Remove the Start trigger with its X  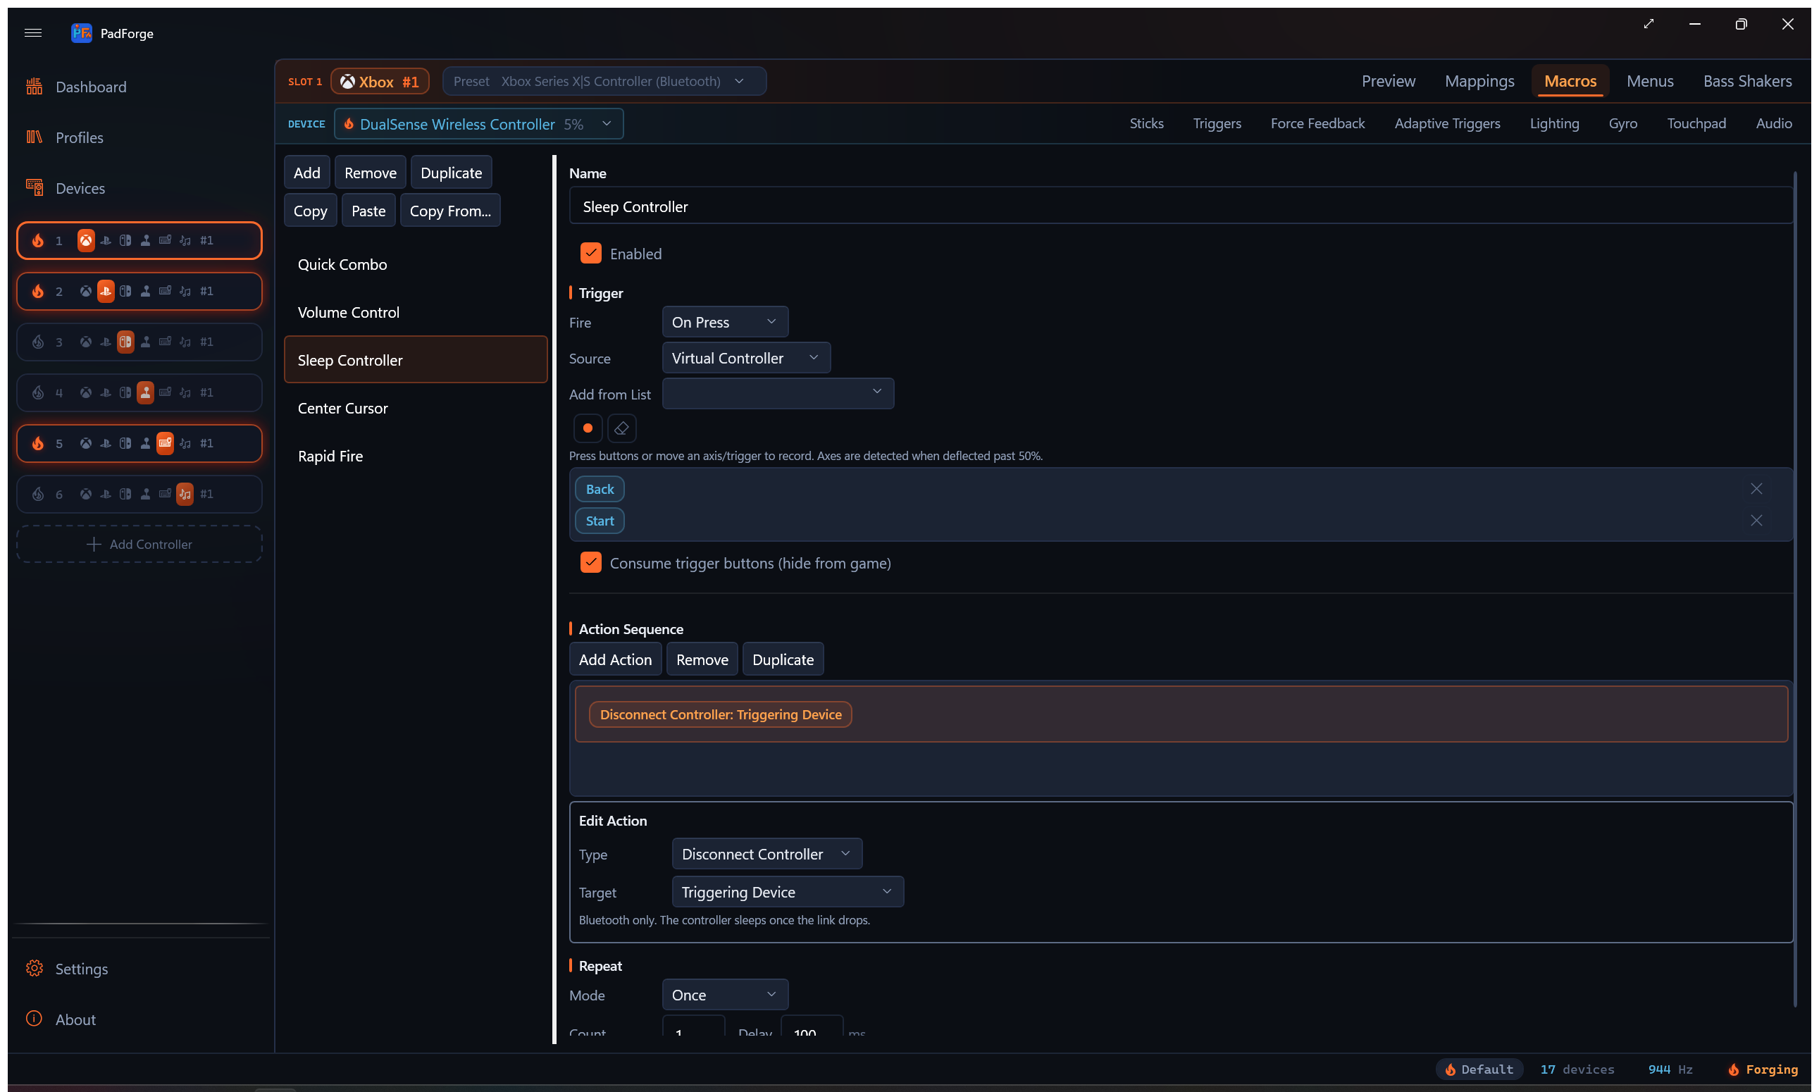pyautogui.click(x=1756, y=521)
